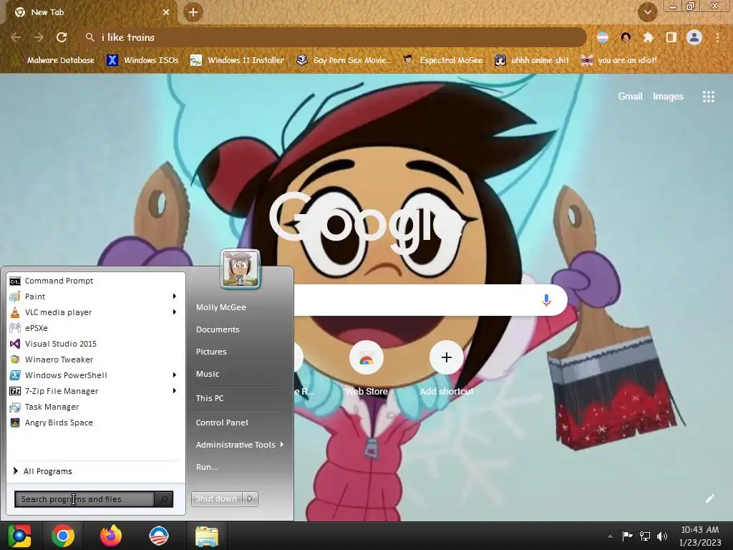Open Control Panel
This screenshot has width=733, height=550.
(222, 423)
